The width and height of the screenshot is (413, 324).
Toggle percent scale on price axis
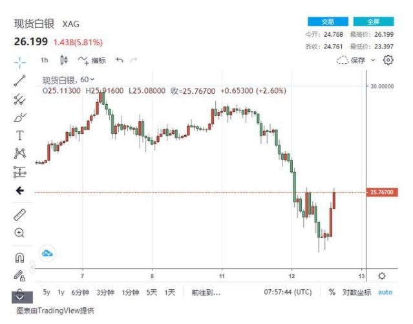[x=332, y=292]
